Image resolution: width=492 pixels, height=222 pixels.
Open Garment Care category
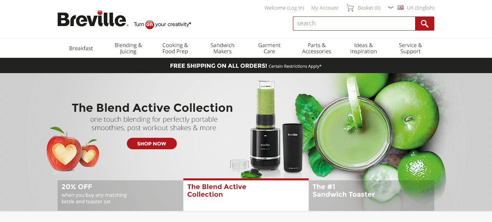[x=269, y=48]
